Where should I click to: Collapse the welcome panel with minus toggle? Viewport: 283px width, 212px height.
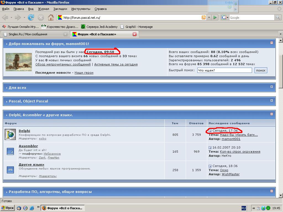[272, 43]
